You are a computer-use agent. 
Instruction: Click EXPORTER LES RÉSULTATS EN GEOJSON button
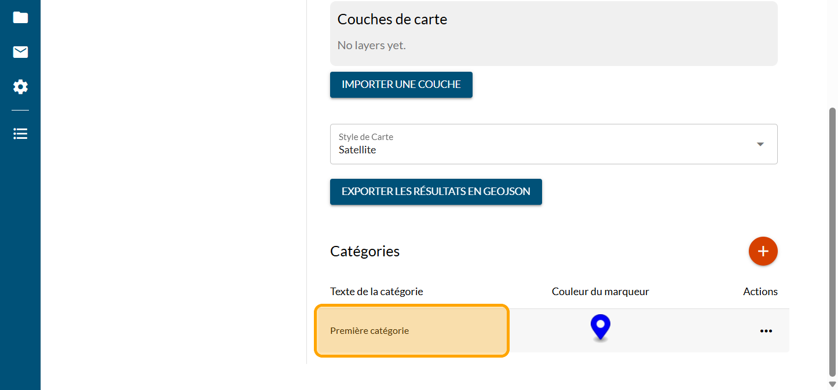click(x=436, y=192)
